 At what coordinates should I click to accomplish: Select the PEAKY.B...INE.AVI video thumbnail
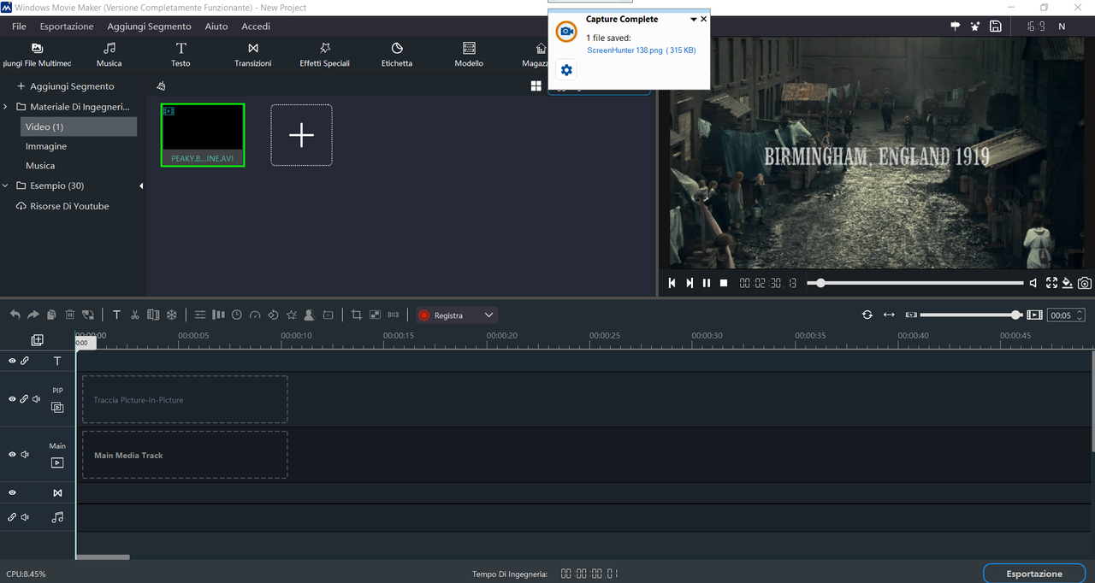coord(203,135)
